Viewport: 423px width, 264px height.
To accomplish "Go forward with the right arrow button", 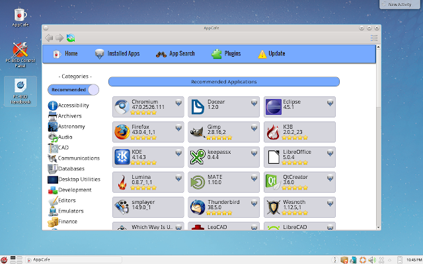I will coord(59,38).
